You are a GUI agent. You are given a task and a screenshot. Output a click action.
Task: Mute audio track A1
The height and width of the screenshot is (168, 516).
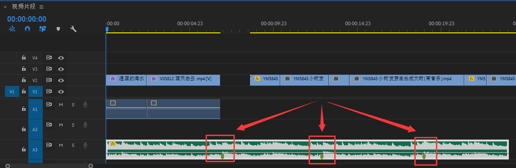[61, 105]
